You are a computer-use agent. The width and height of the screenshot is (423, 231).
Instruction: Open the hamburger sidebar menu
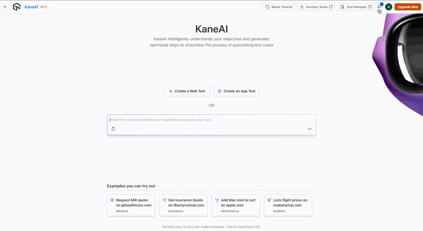click(x=5, y=7)
